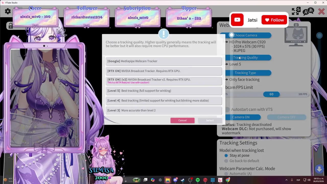Select the Stay at pose radio button

[226, 155]
